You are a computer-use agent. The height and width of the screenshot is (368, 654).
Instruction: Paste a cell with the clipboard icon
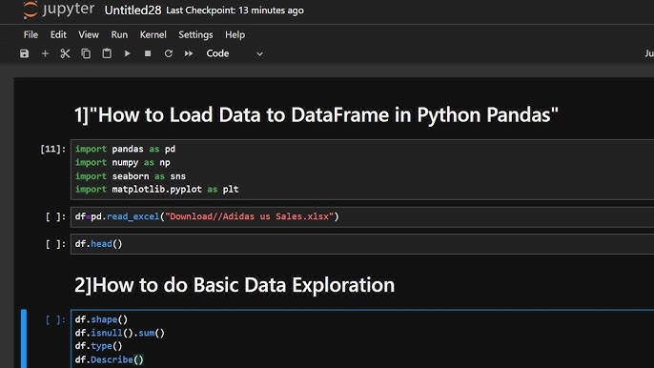point(107,53)
